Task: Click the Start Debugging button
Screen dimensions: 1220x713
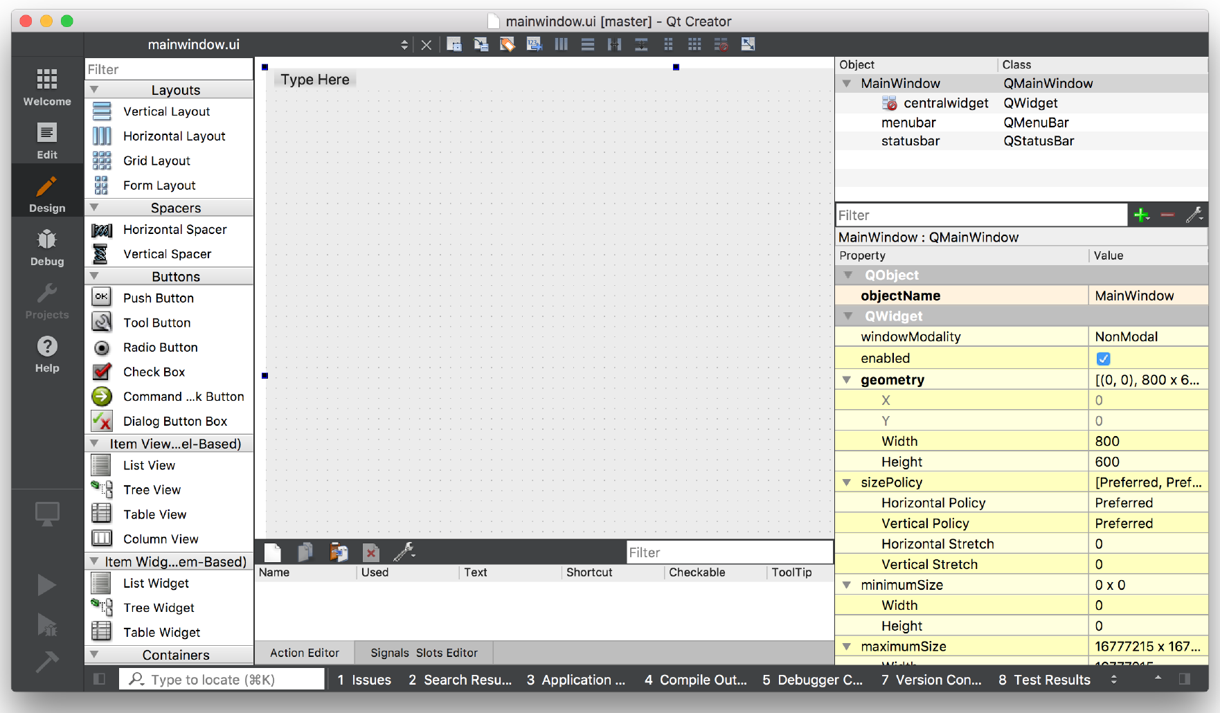Action: (47, 625)
